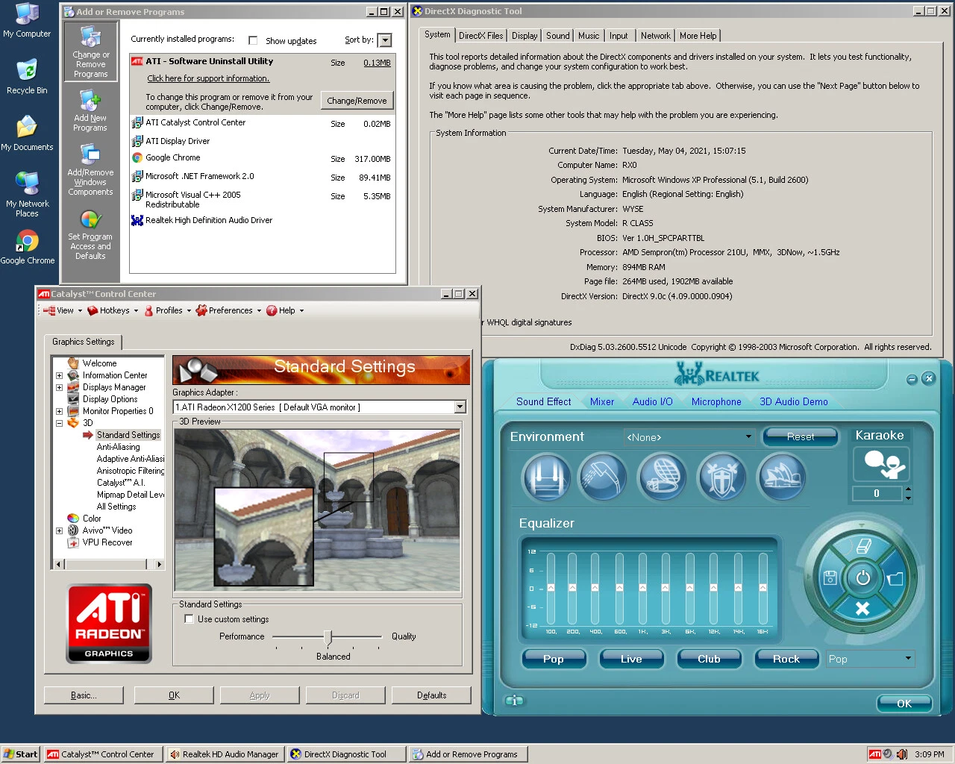Click here for support information link
Viewport: 955px width, 764px height.
pyautogui.click(x=208, y=78)
